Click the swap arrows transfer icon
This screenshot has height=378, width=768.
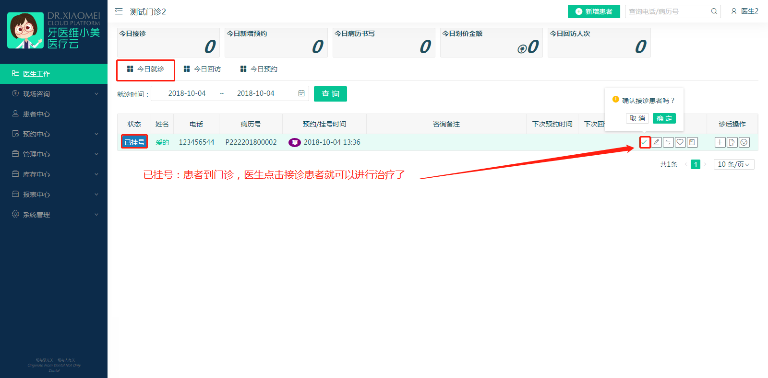click(x=668, y=142)
